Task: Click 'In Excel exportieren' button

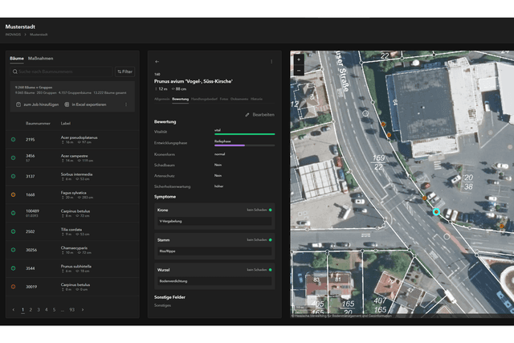Action: tap(87, 104)
